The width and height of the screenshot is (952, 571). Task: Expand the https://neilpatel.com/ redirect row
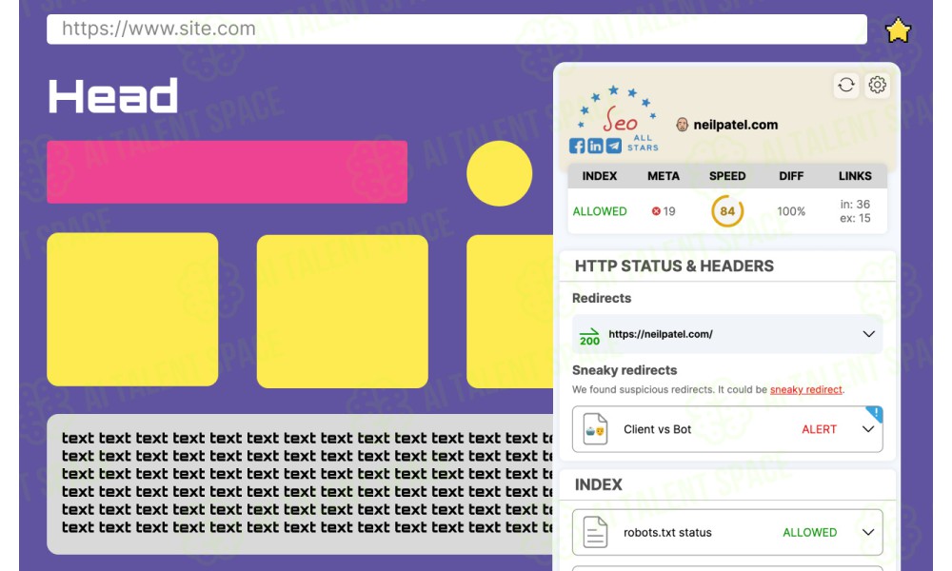point(727,334)
